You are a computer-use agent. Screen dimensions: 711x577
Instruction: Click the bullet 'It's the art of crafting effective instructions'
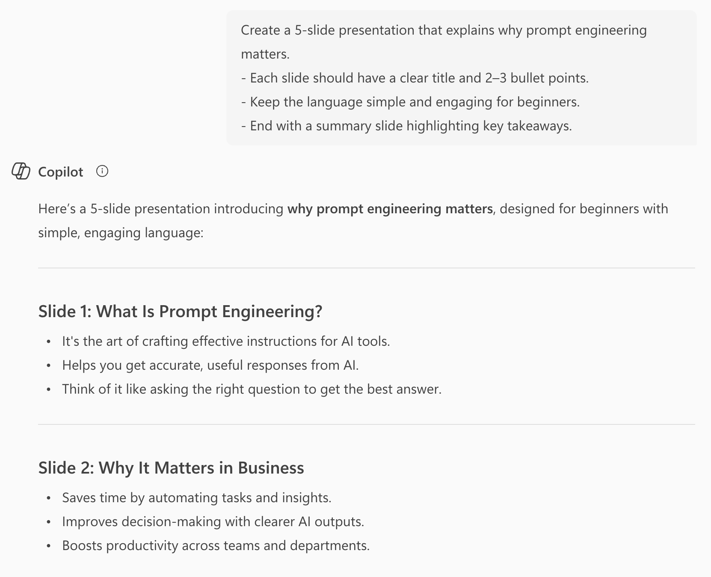point(226,341)
